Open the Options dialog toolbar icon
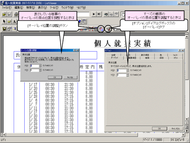Viewport: 190px width, 143px height. [108, 29]
